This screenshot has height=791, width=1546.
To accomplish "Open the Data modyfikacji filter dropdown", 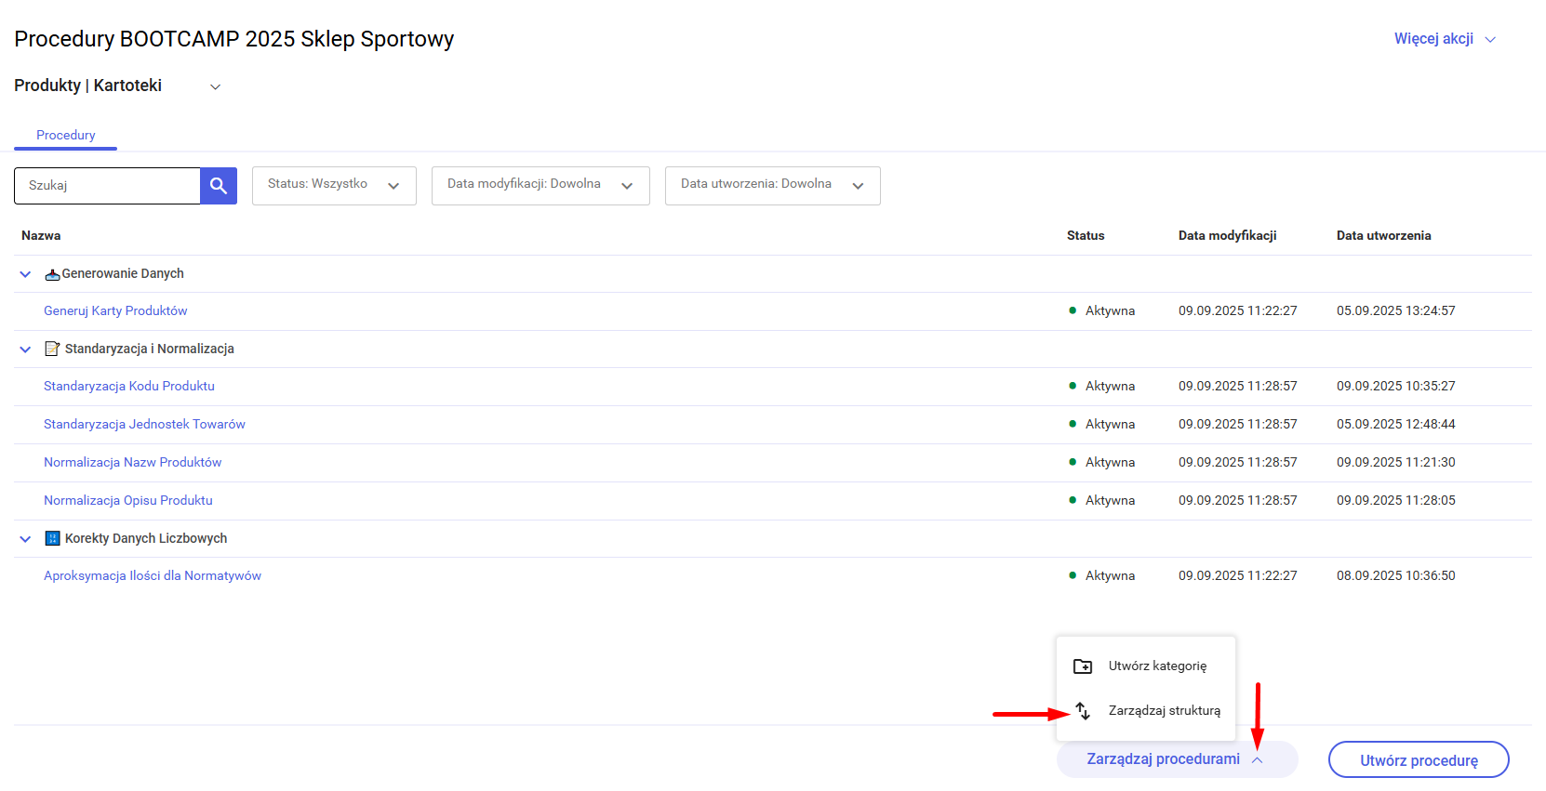I will tap(540, 186).
